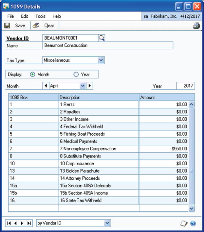Click the Nonemployee Compensation amount field

tap(164, 149)
